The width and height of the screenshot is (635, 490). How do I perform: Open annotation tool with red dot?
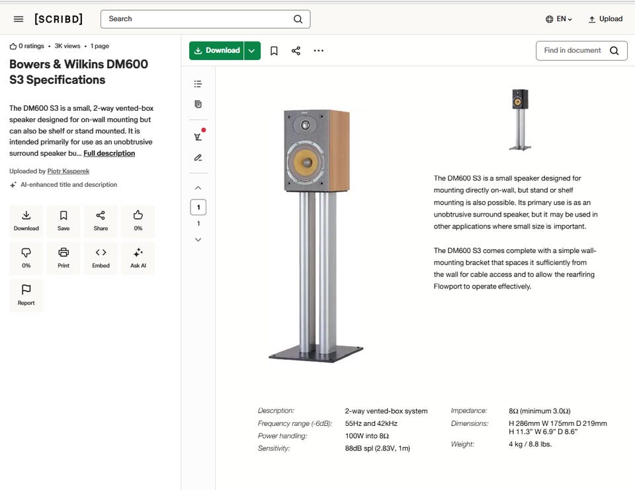click(198, 136)
